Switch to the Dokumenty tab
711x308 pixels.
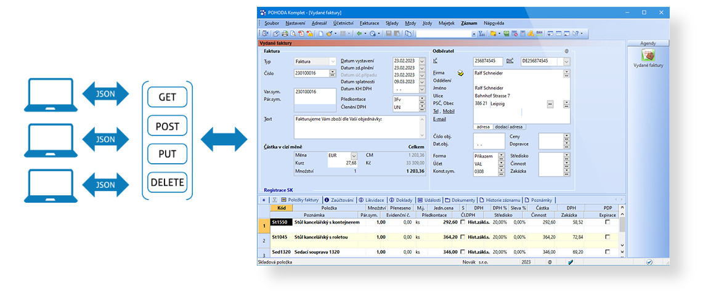(x=460, y=200)
